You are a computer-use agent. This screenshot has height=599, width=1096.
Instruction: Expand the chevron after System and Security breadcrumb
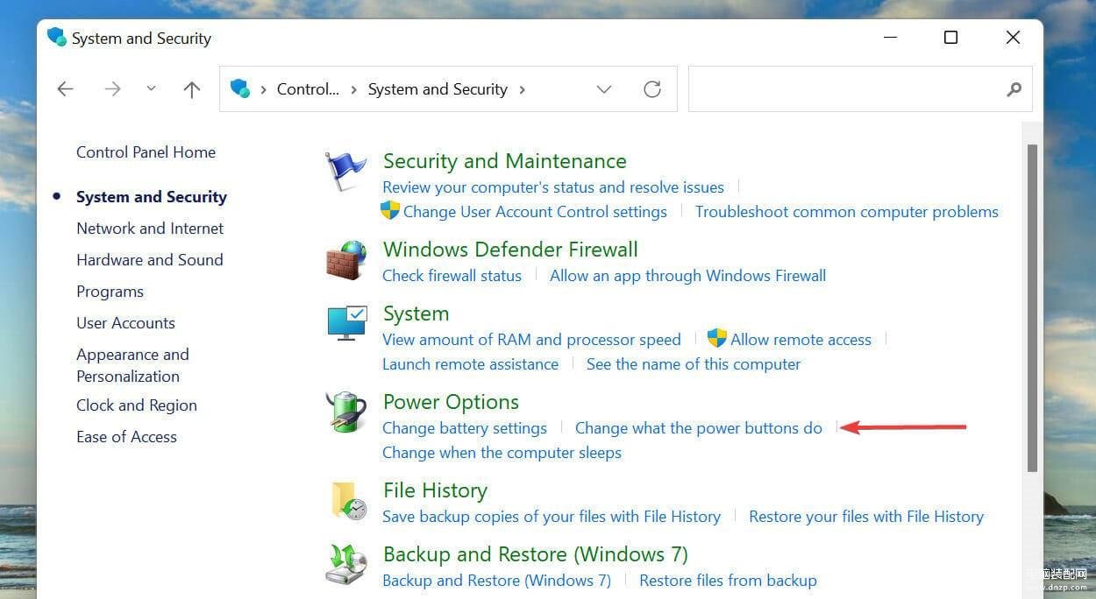523,89
